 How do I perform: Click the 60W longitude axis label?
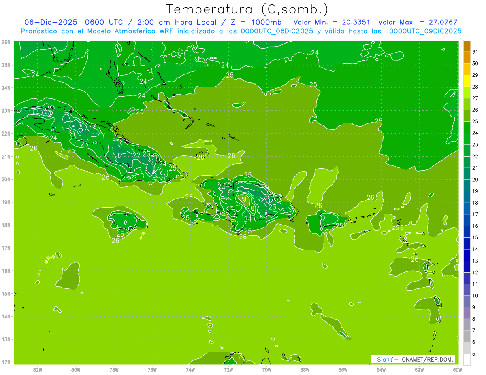457,369
